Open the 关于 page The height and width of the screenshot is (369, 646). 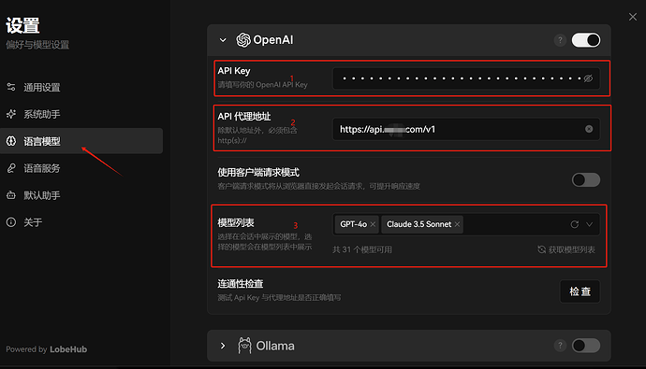[x=81, y=222]
